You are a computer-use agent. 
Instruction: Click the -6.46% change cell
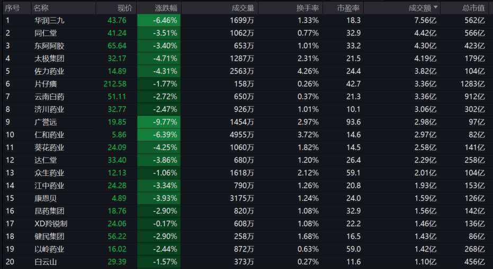point(159,21)
